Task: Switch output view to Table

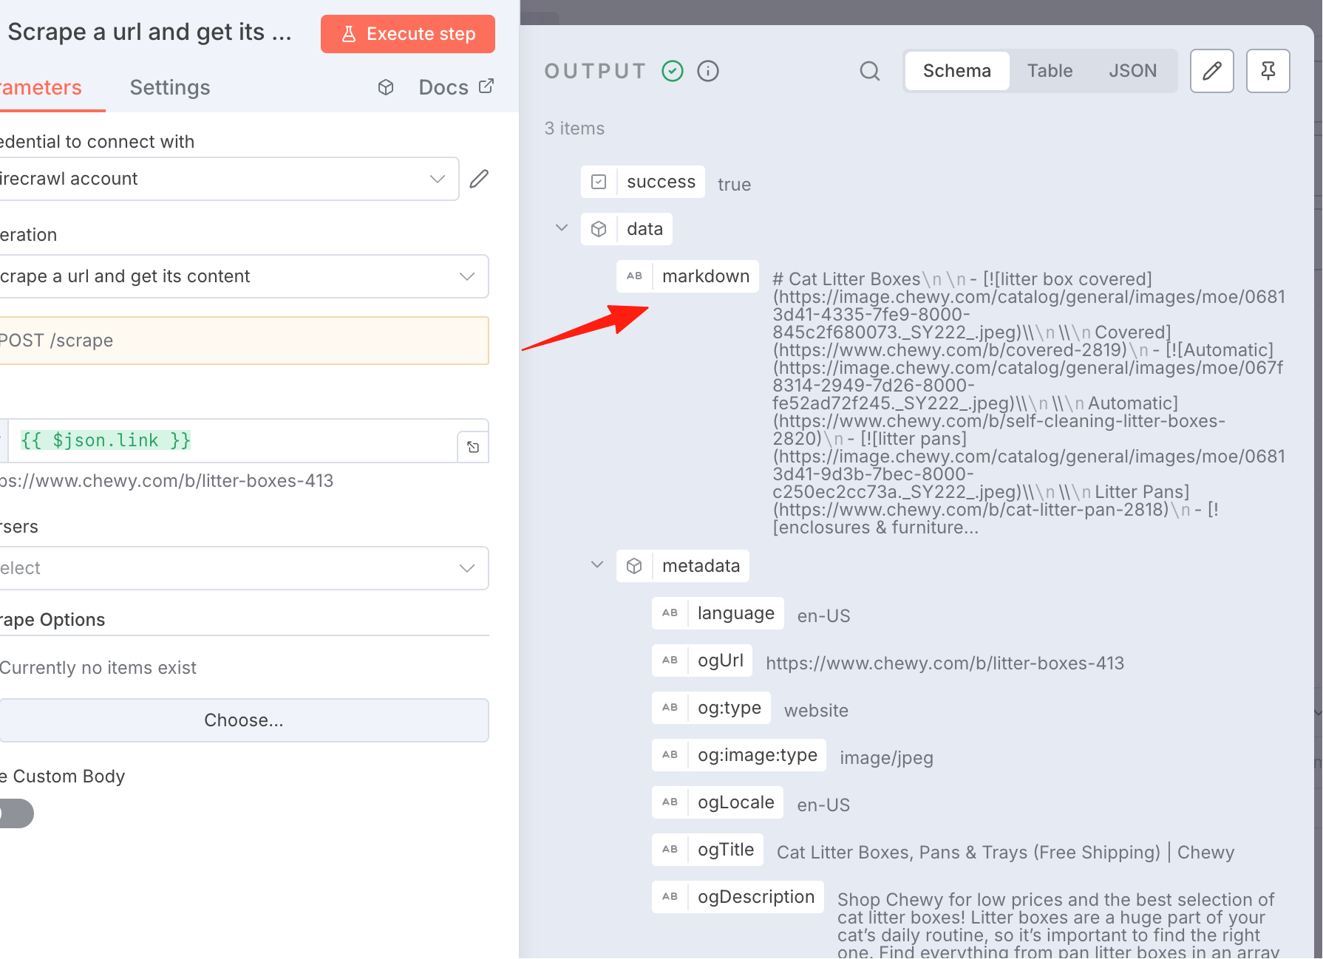Action: click(x=1050, y=71)
